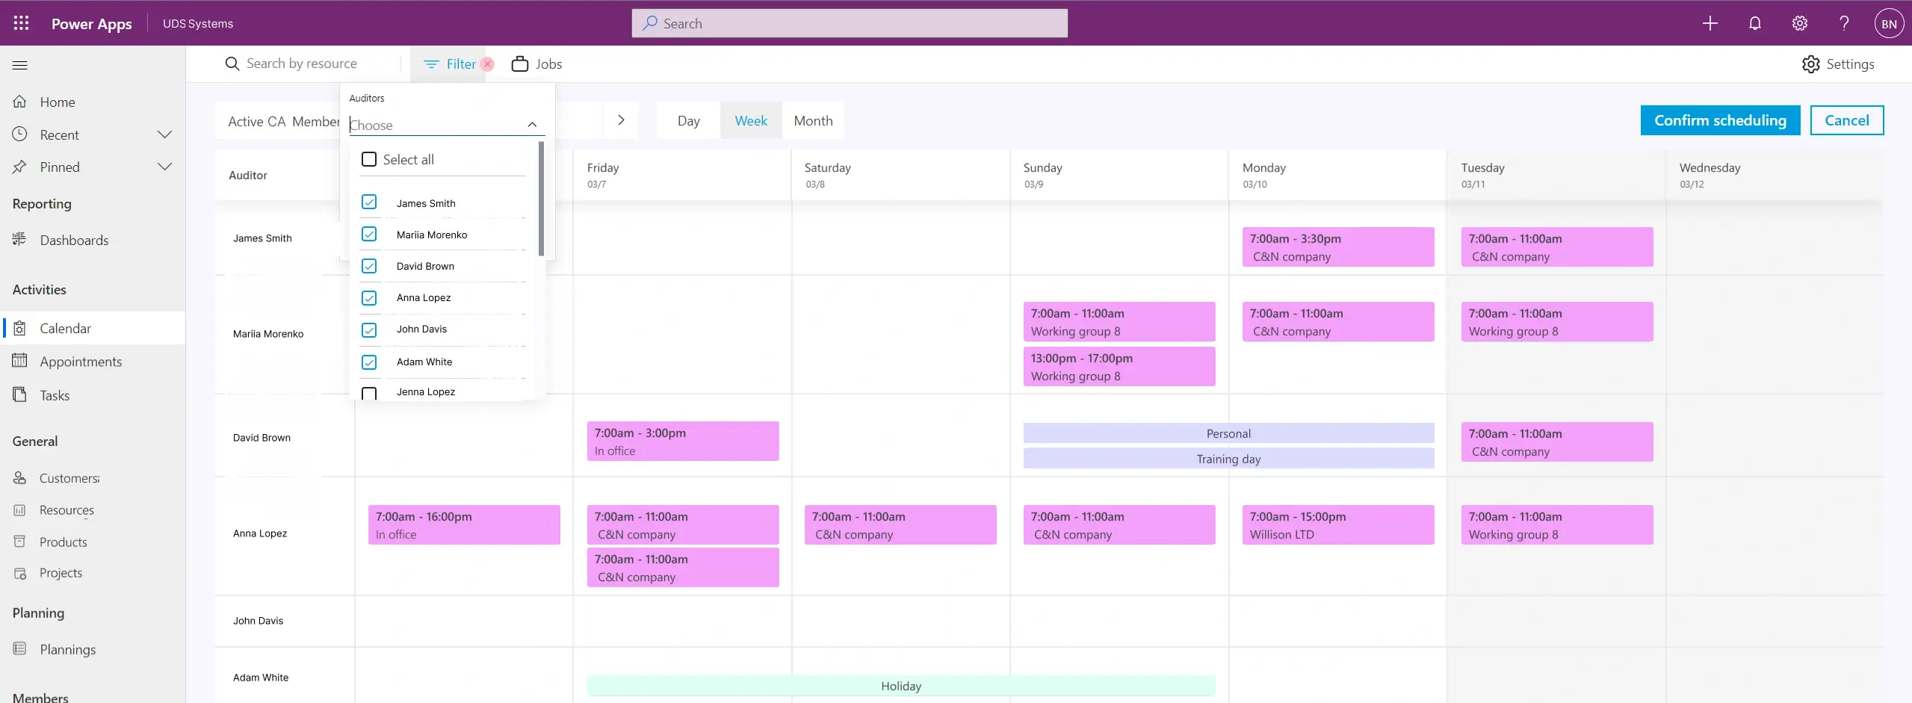Expand the Pinned section chevron
The image size is (1912, 703).
click(x=164, y=167)
